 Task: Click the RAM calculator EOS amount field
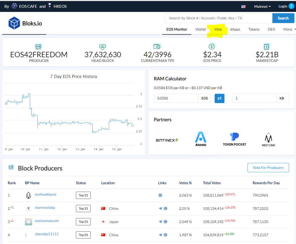point(176,98)
